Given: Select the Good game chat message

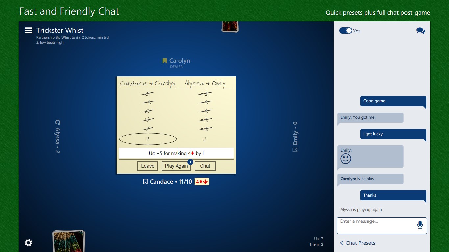Looking at the screenshot, I should (x=393, y=101).
